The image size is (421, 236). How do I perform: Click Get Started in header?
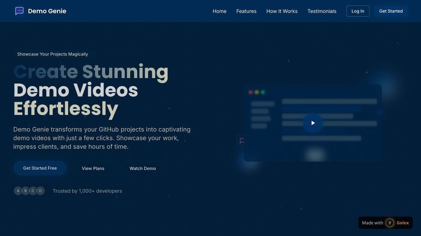tap(391, 11)
